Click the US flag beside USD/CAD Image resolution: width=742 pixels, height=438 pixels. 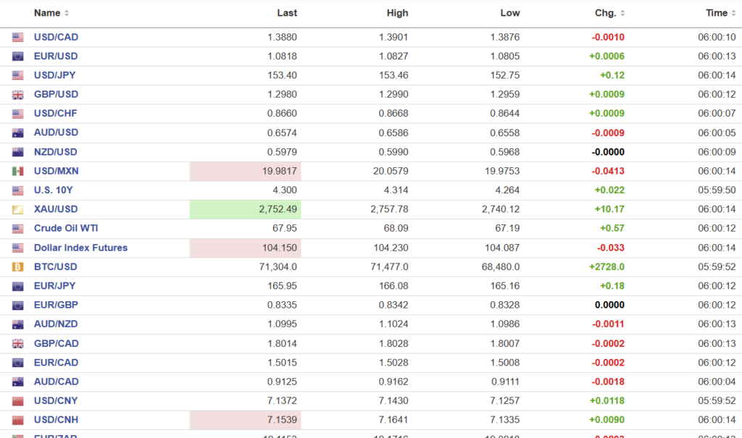[x=17, y=37]
